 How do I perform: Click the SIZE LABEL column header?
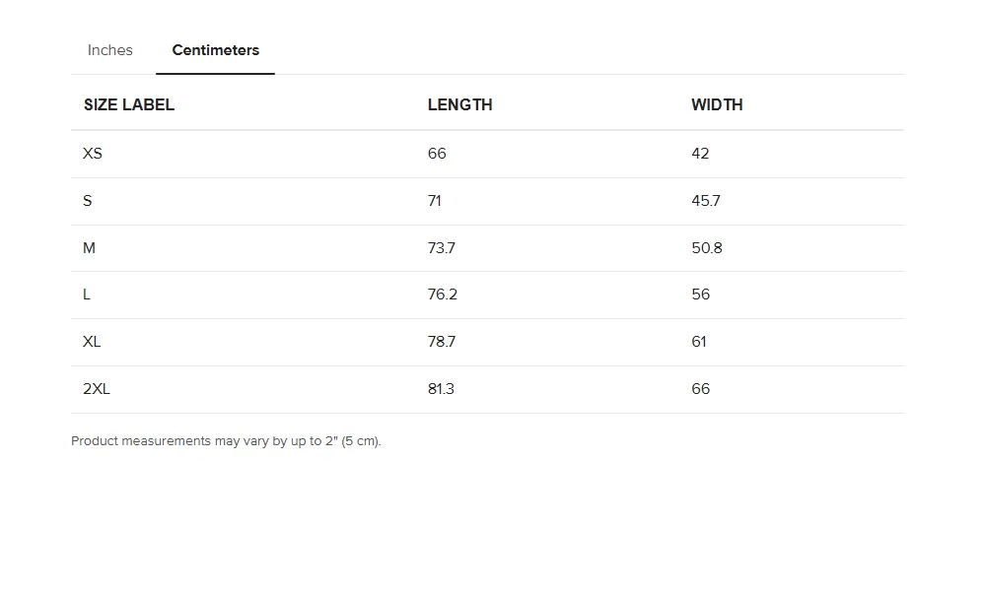(x=129, y=104)
